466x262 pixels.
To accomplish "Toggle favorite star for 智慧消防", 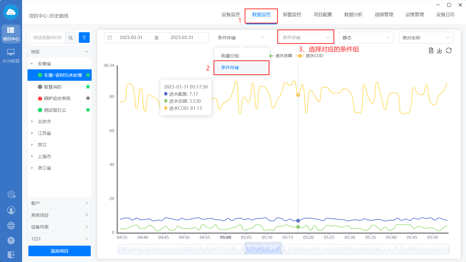I will [x=88, y=87].
